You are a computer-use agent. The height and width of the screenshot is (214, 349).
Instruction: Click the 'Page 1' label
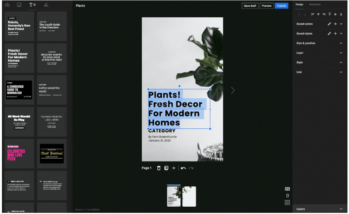[147, 168]
